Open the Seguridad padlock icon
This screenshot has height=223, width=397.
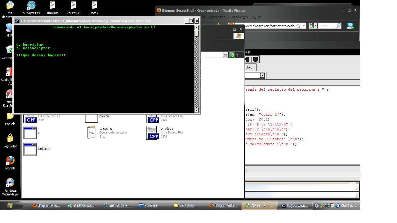pyautogui.click(x=10, y=141)
